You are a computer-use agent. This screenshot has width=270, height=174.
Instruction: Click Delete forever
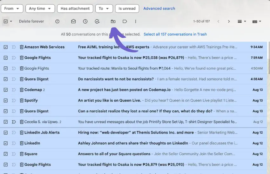coord(31,21)
